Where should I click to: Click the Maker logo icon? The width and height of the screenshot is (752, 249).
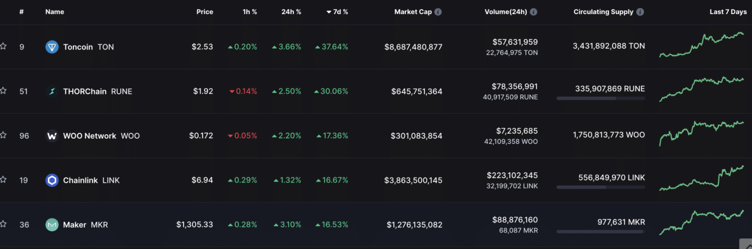[x=52, y=225]
